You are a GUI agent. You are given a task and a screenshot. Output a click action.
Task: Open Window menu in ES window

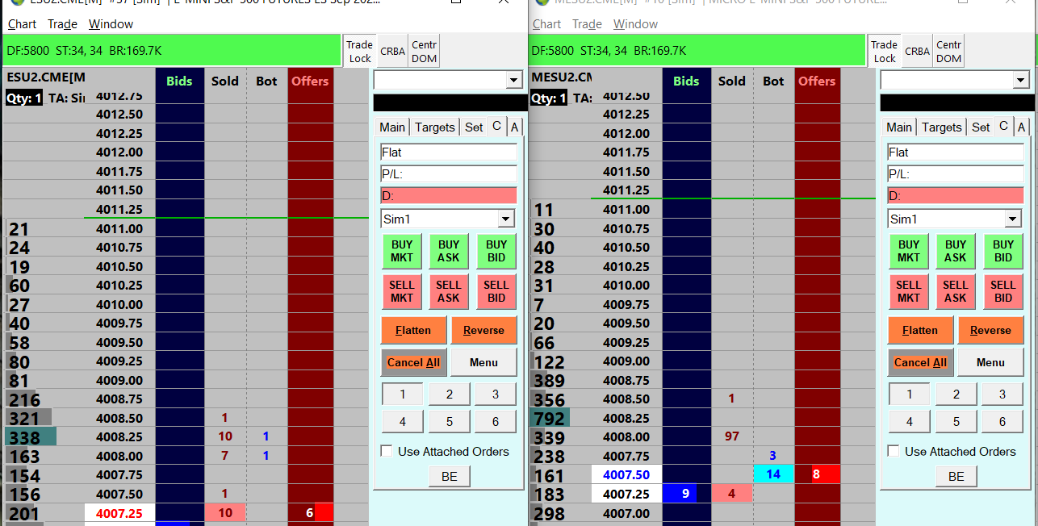pyautogui.click(x=111, y=24)
